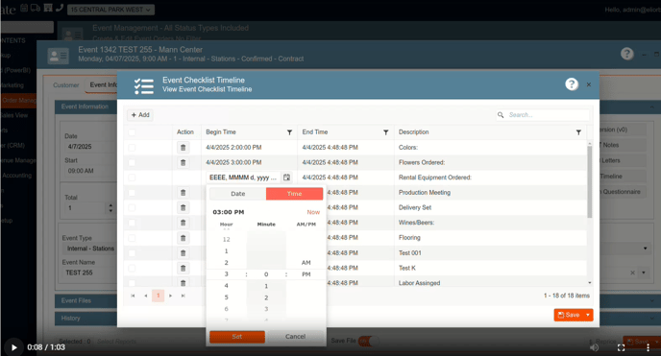The image size is (661, 356).
Task: Check the Wines/Beers: row checkbox
Action: [132, 223]
